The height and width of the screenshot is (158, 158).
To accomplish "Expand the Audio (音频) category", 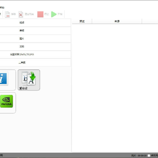I will 35,31.
